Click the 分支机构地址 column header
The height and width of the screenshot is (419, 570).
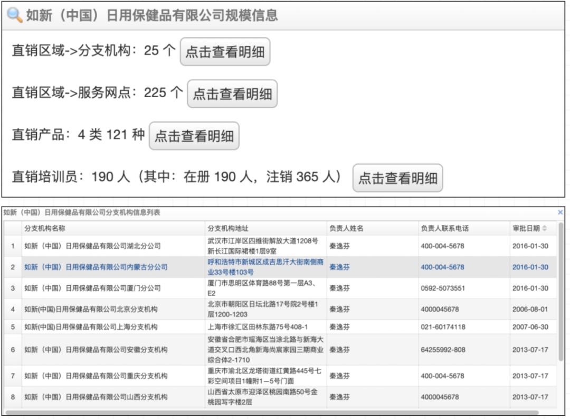point(228,228)
